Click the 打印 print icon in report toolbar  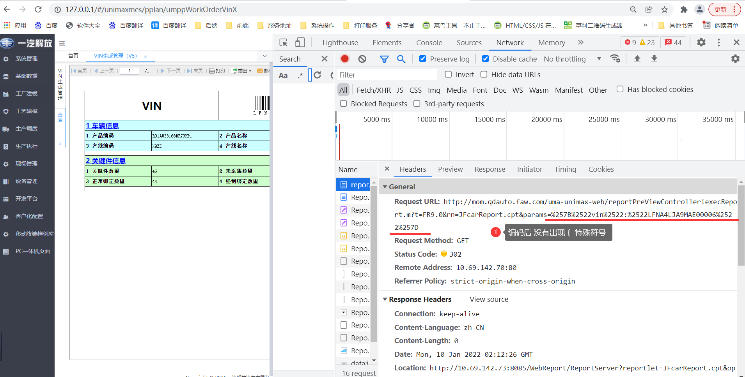[x=217, y=71]
